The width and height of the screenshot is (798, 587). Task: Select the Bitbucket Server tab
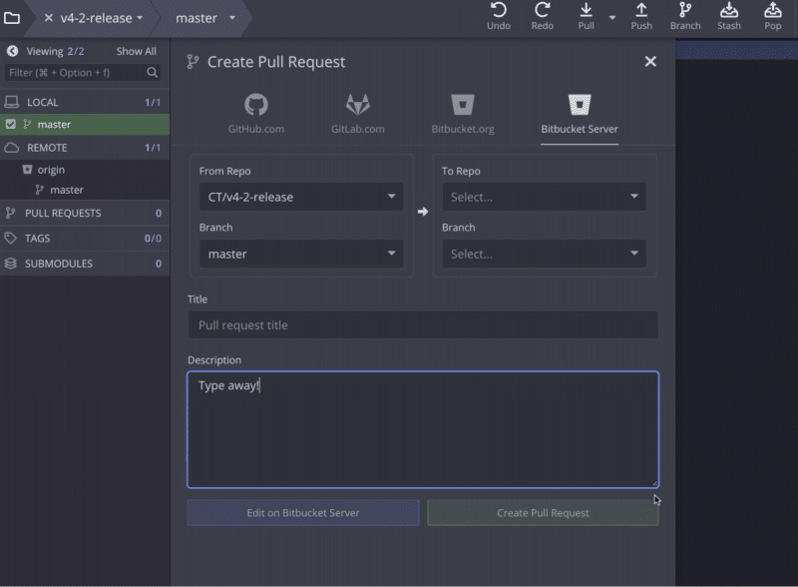tap(580, 114)
